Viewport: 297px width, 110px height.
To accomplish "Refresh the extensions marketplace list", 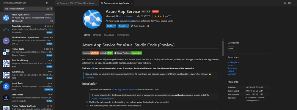I will [x=47, y=3].
